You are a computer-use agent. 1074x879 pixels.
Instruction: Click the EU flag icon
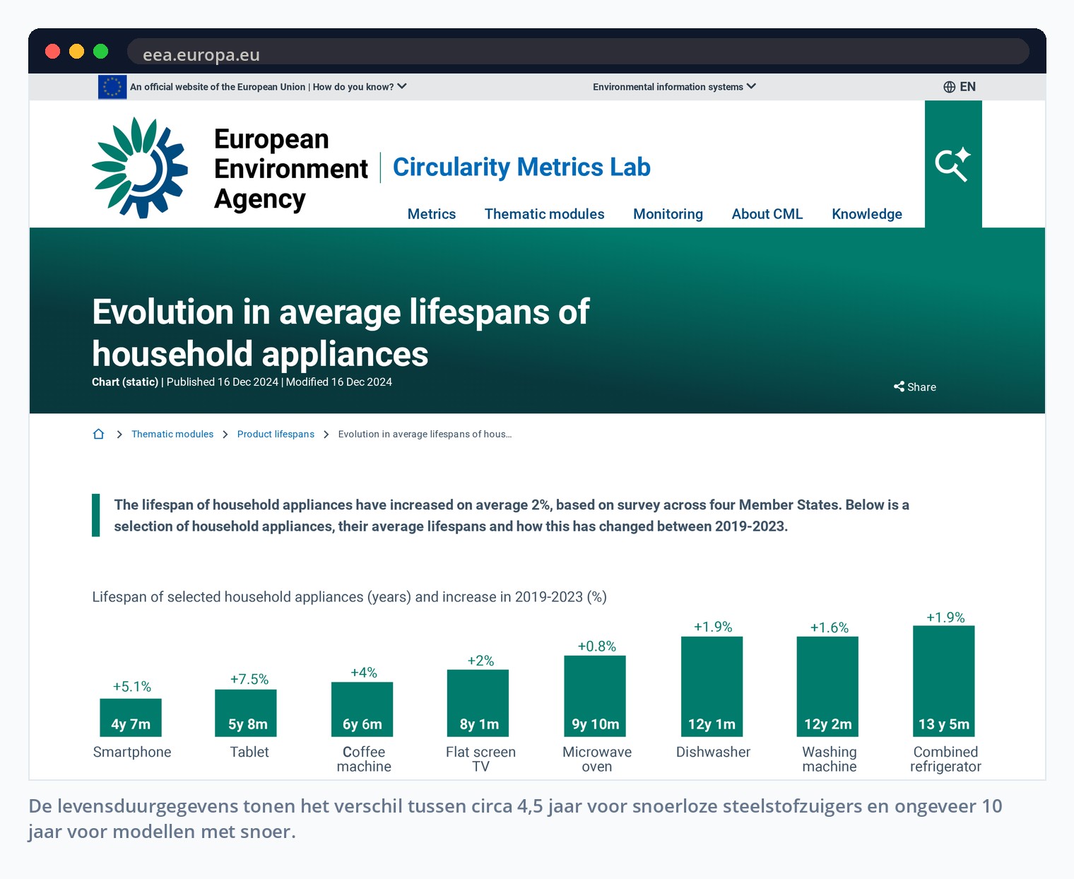click(112, 87)
